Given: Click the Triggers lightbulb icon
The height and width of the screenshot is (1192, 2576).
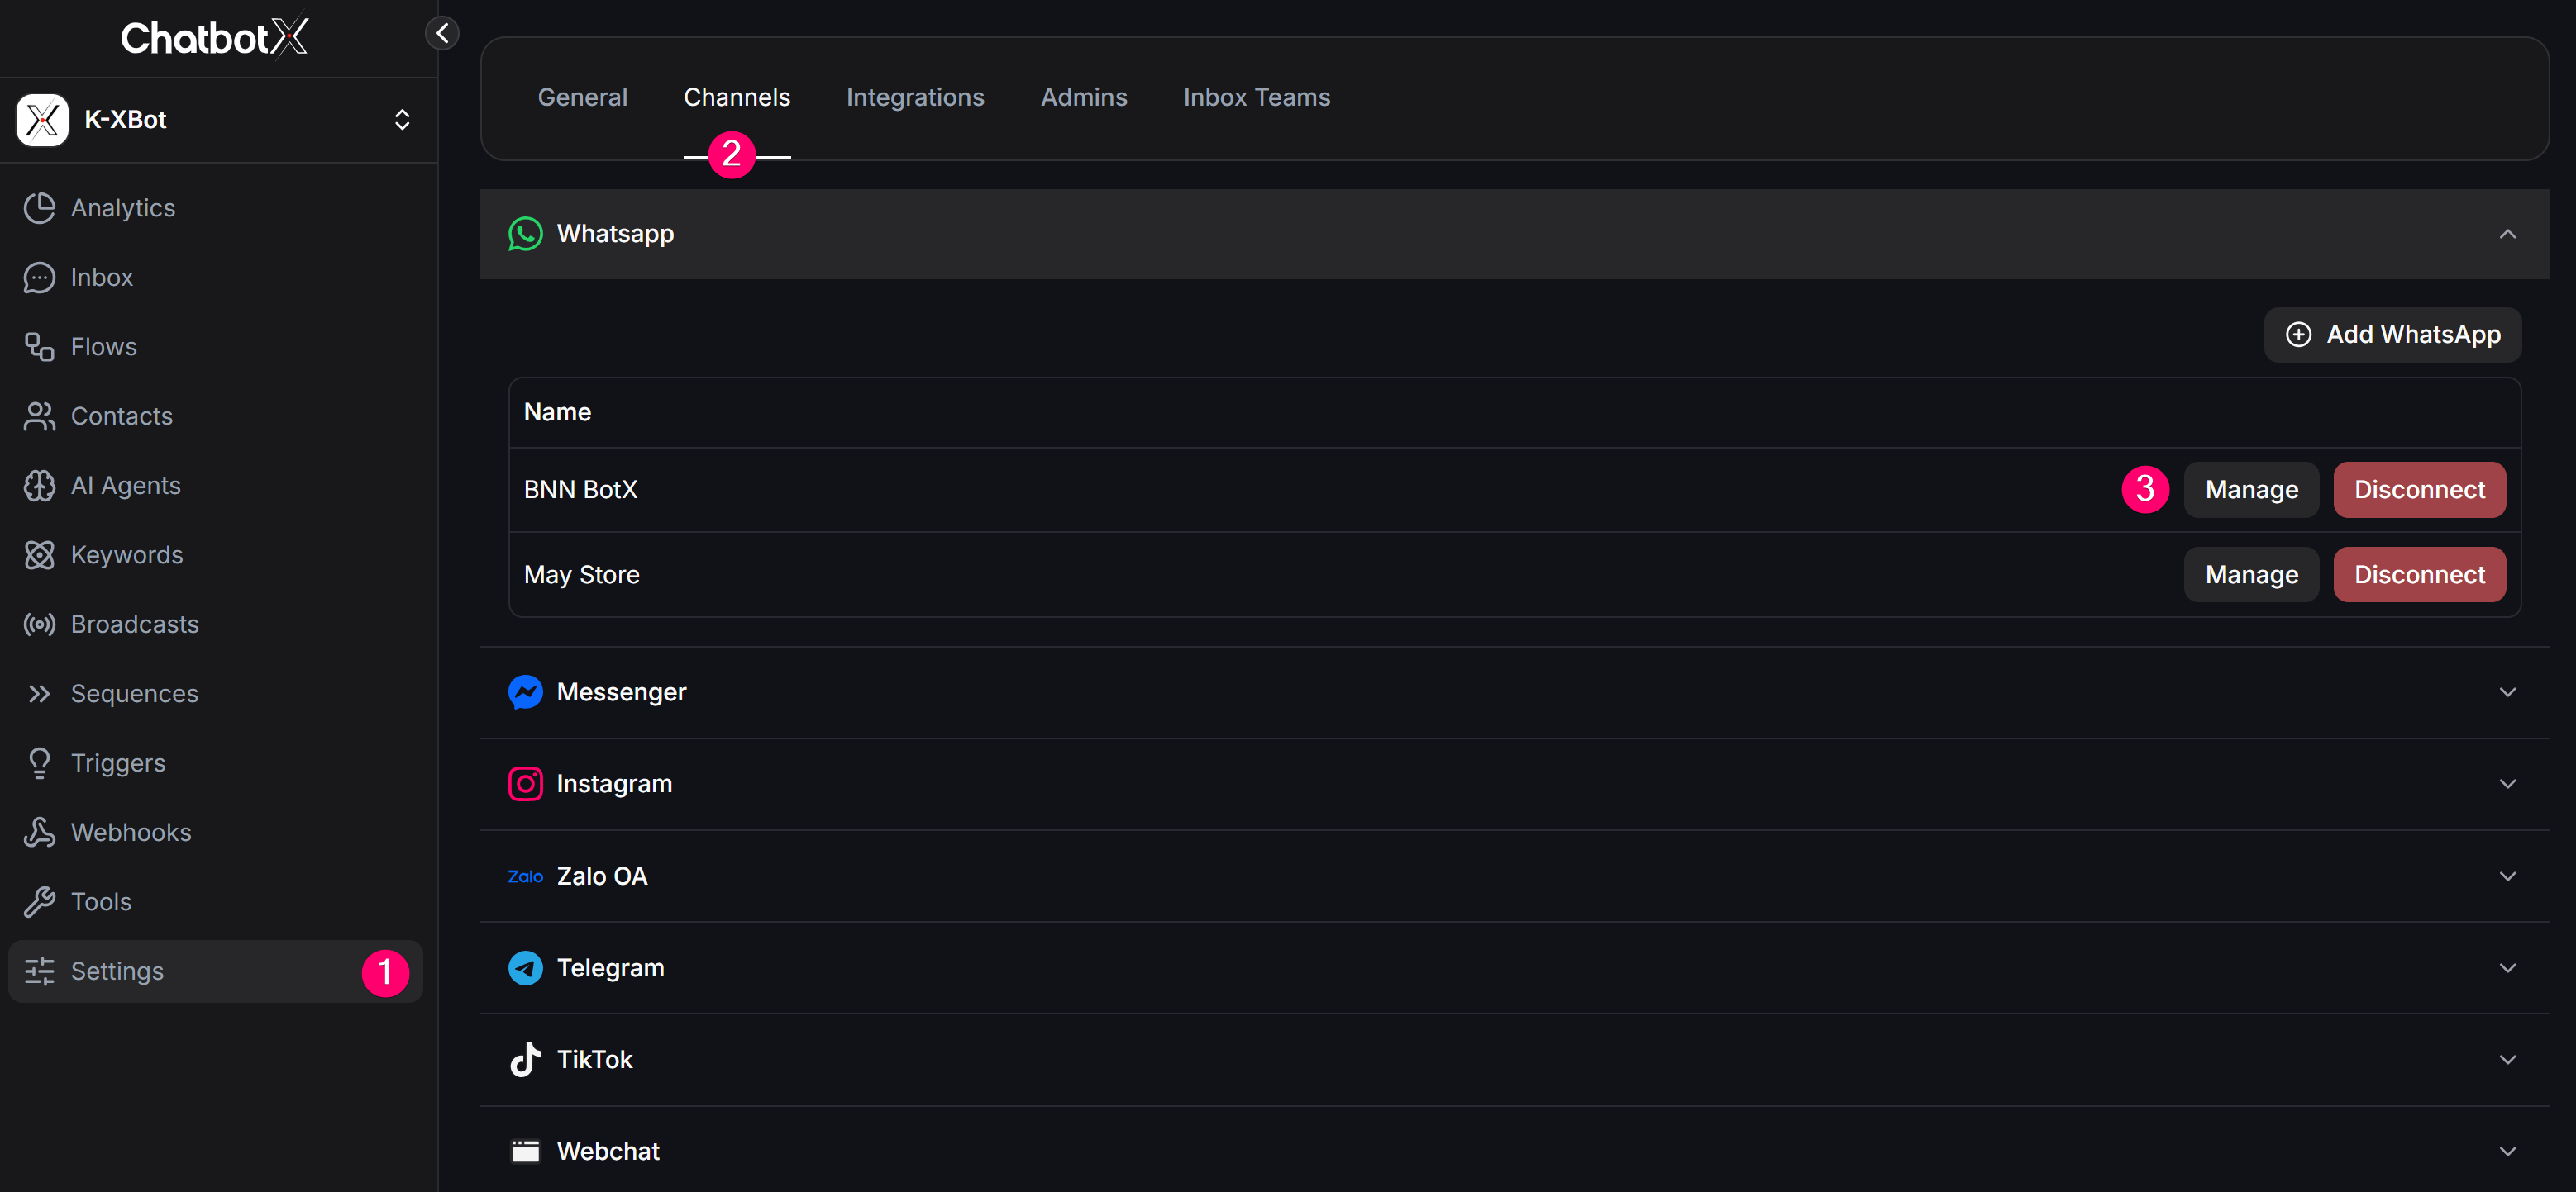Looking at the screenshot, I should (39, 763).
